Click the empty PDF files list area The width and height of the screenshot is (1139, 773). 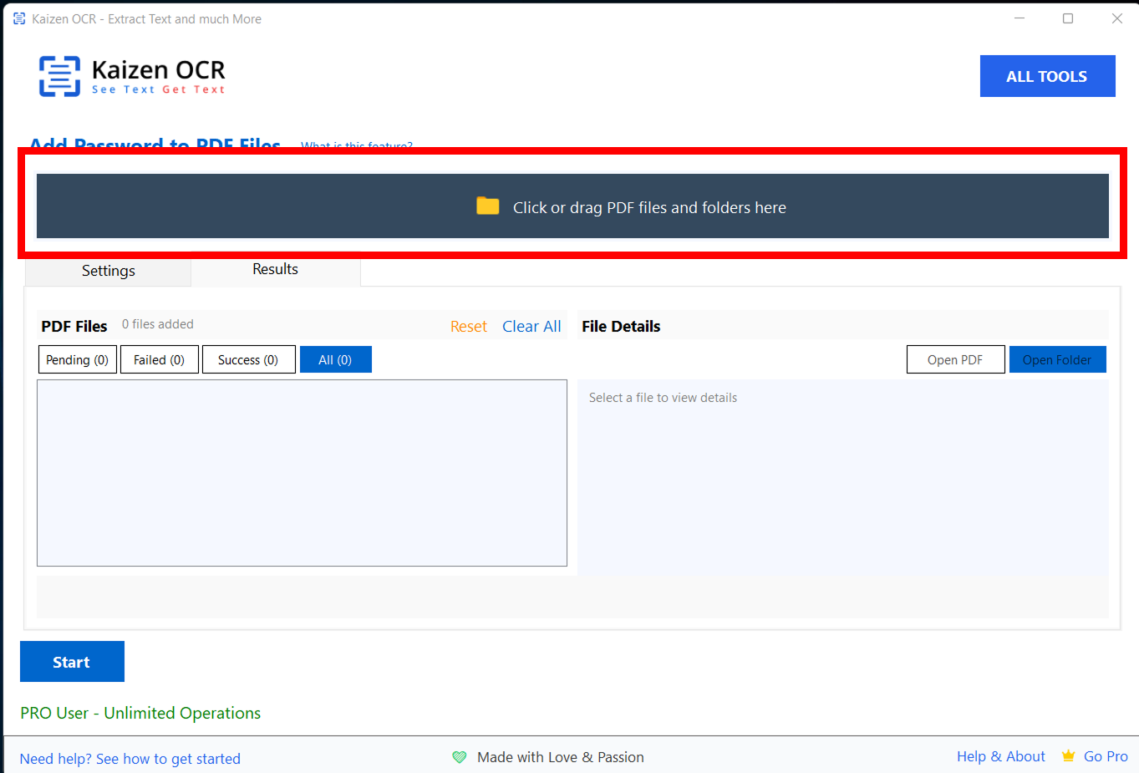point(302,473)
